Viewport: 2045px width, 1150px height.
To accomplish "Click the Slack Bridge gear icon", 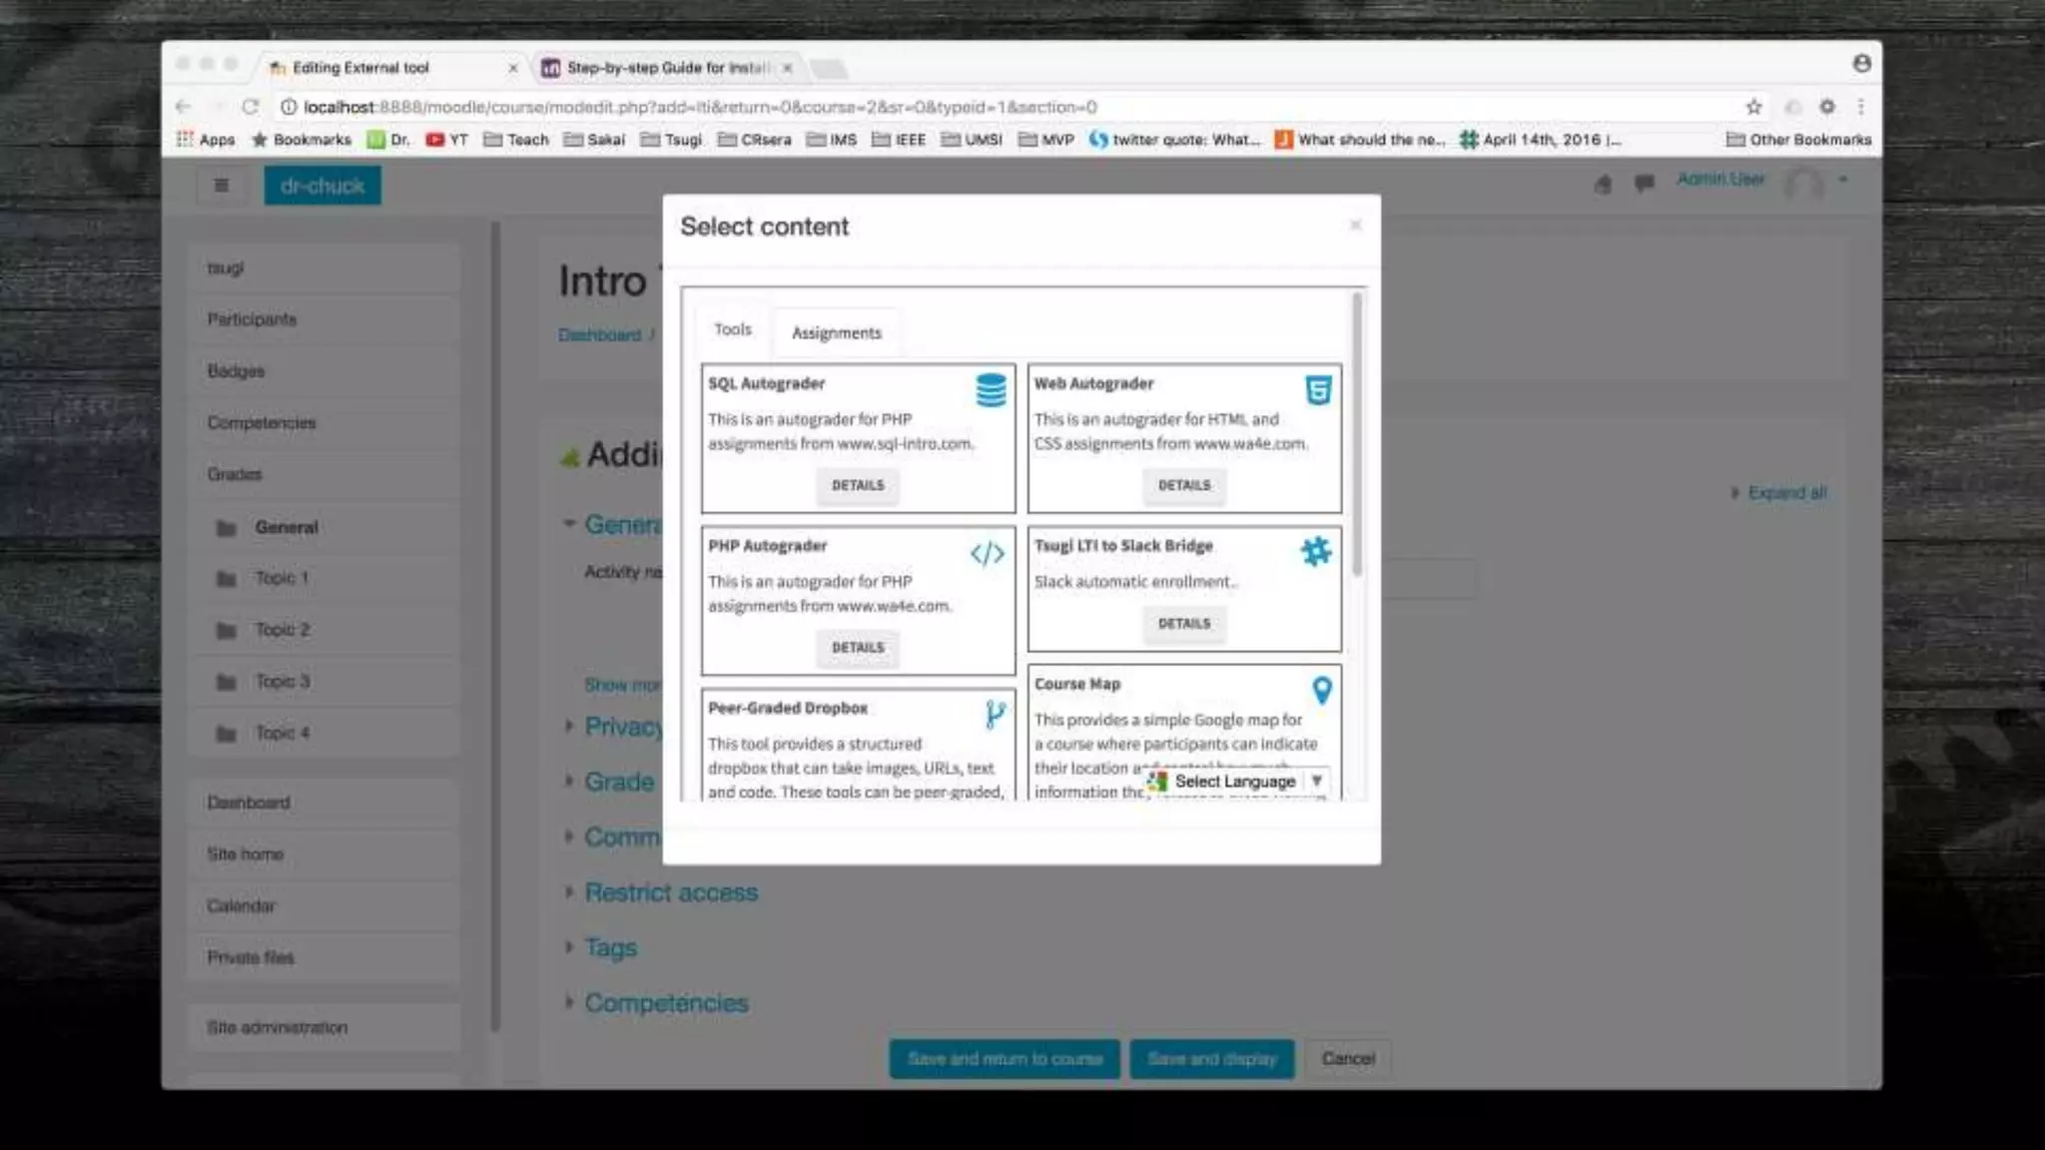I will coord(1316,551).
